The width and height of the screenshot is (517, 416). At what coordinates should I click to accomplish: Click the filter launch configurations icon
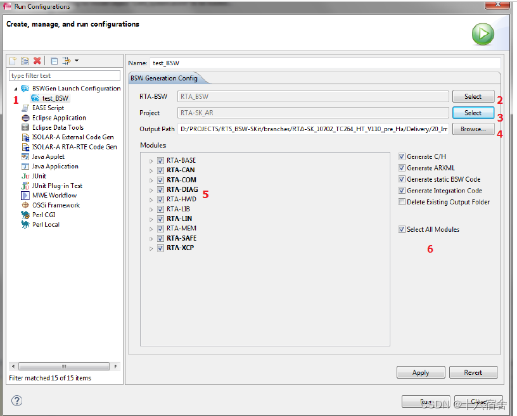67,61
